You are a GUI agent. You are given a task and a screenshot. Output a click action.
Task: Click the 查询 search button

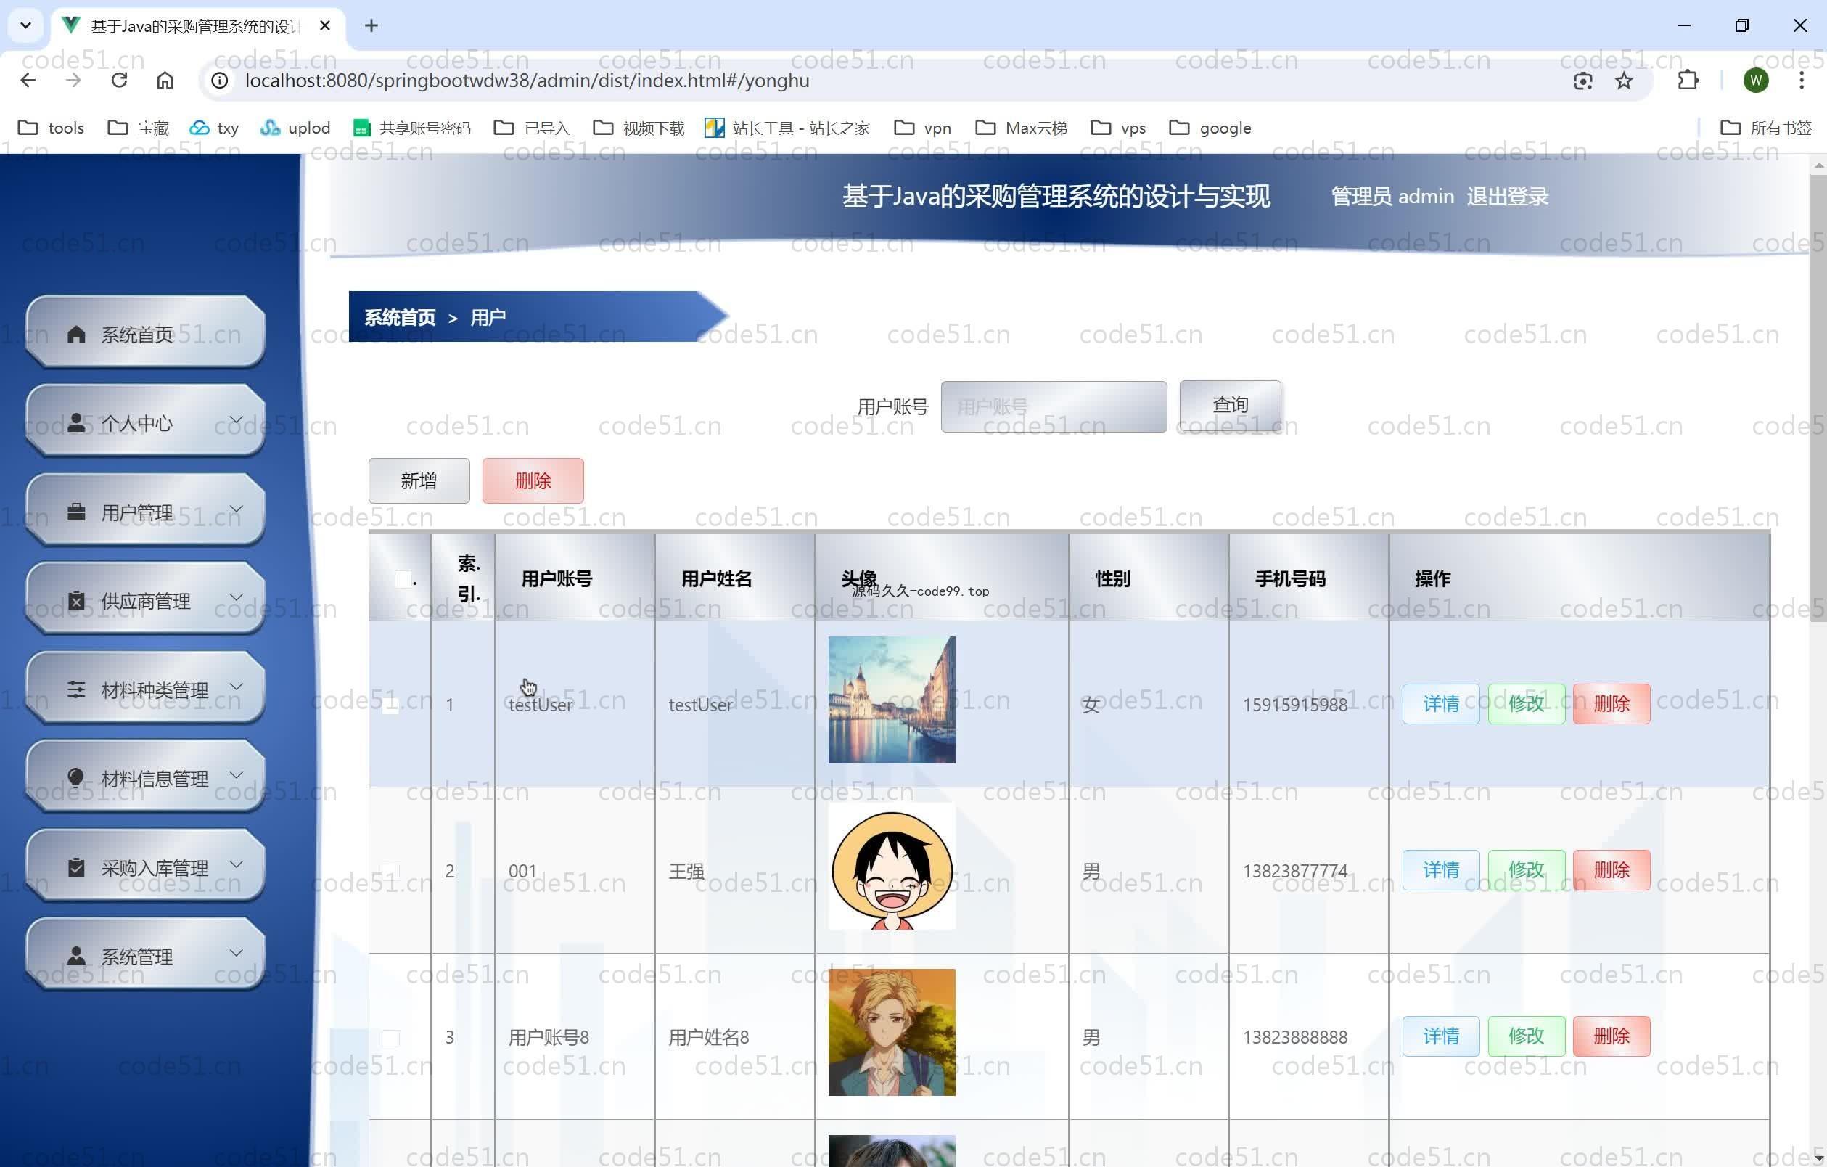point(1230,405)
